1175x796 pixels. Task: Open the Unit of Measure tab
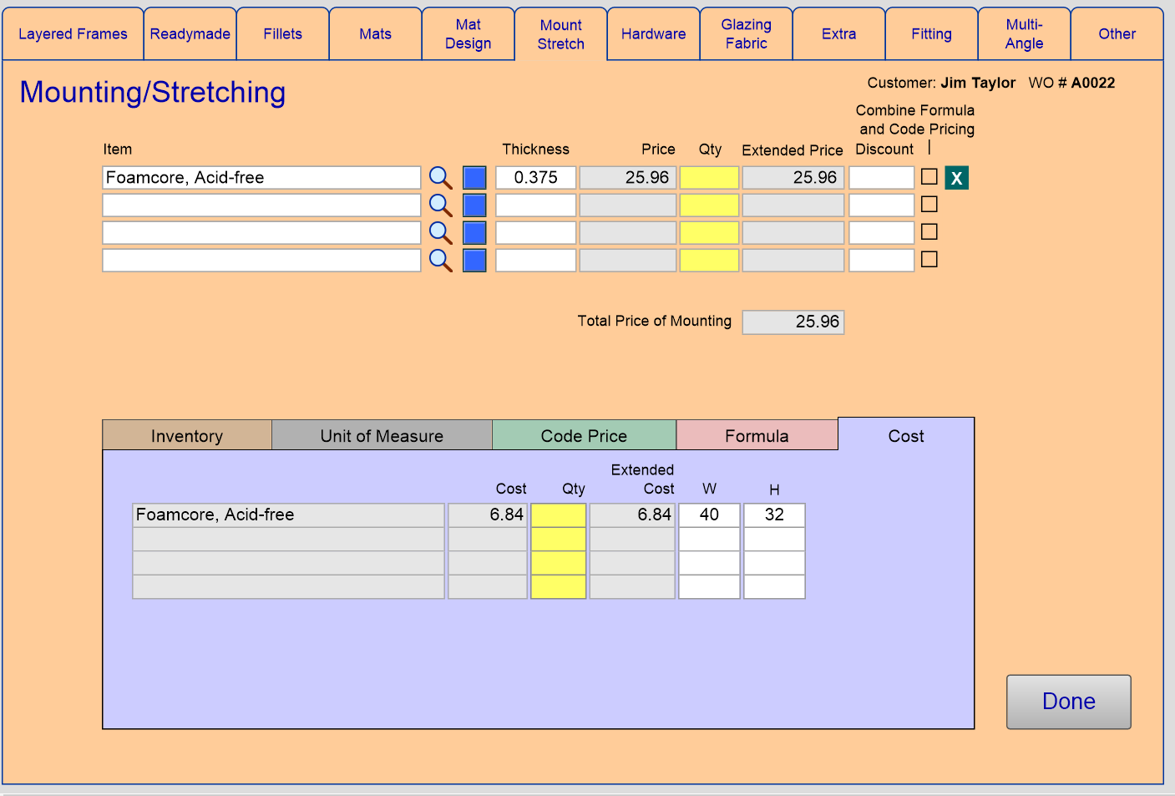point(382,436)
